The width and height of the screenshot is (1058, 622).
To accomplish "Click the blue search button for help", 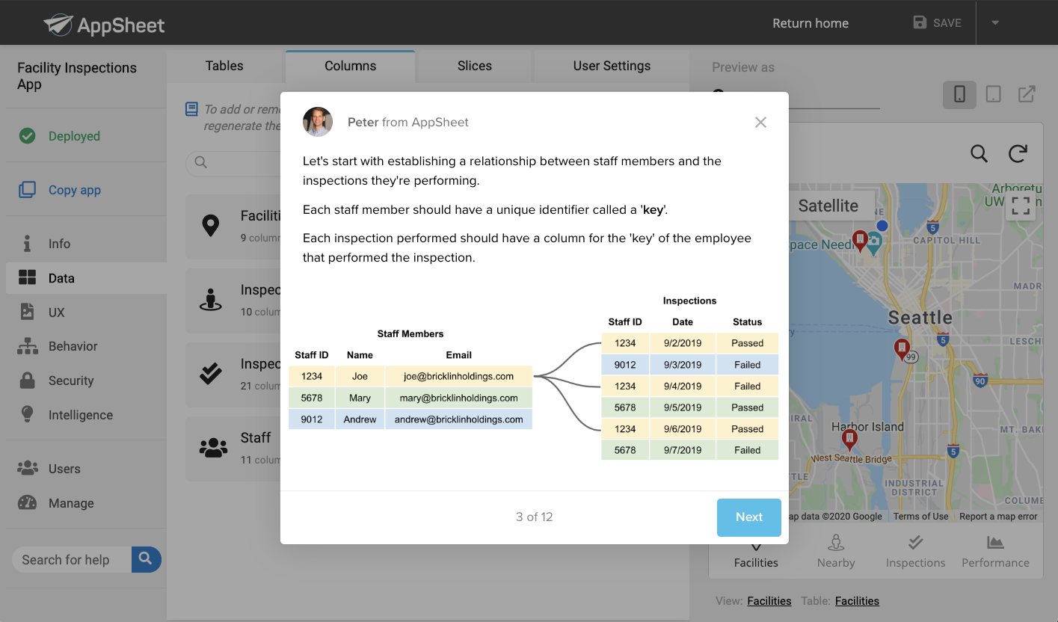I will click(x=146, y=559).
